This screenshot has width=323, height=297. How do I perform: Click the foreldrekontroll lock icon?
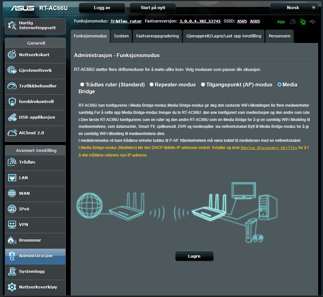tap(12, 101)
